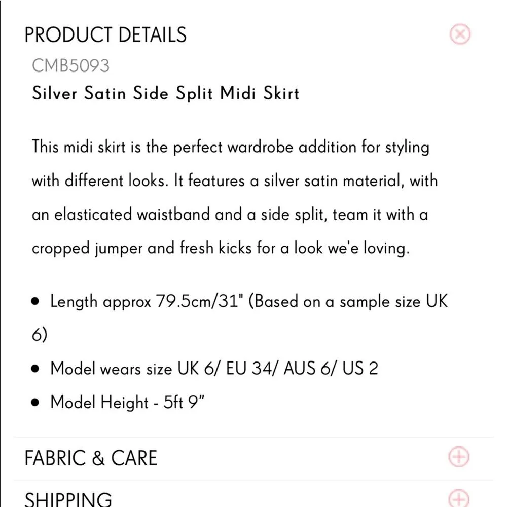Click the Model Height - 5ft 9" line
This screenshot has width=507, height=507.
pos(127,403)
